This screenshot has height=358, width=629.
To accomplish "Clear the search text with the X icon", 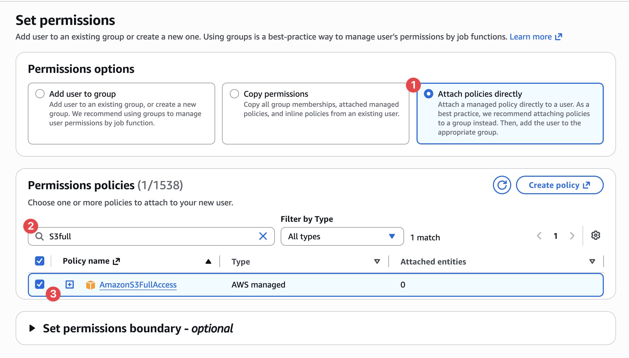I will 263,236.
